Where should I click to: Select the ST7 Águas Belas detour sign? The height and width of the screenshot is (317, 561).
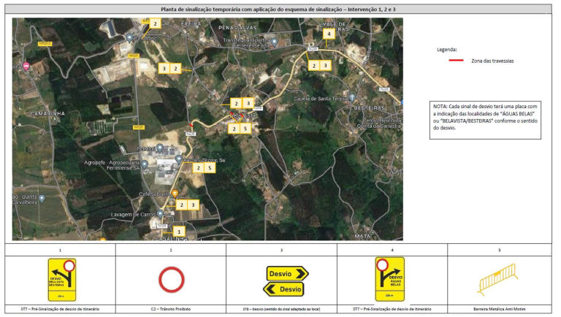pyautogui.click(x=389, y=280)
